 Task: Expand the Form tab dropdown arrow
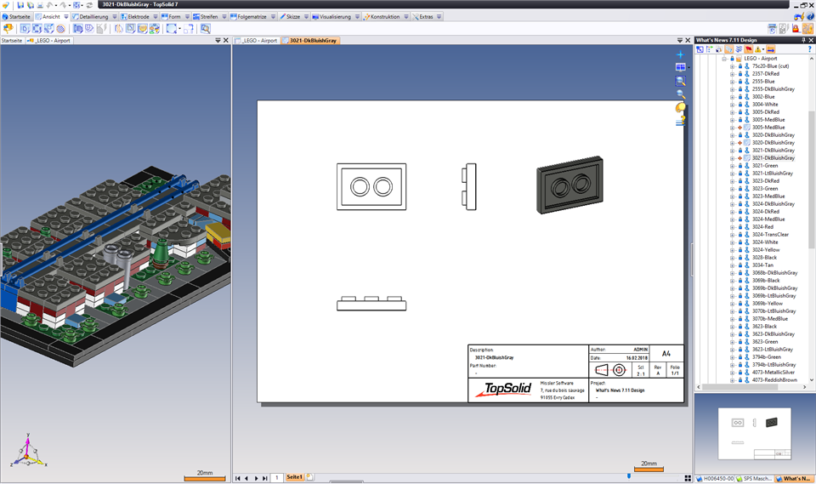pos(187,17)
